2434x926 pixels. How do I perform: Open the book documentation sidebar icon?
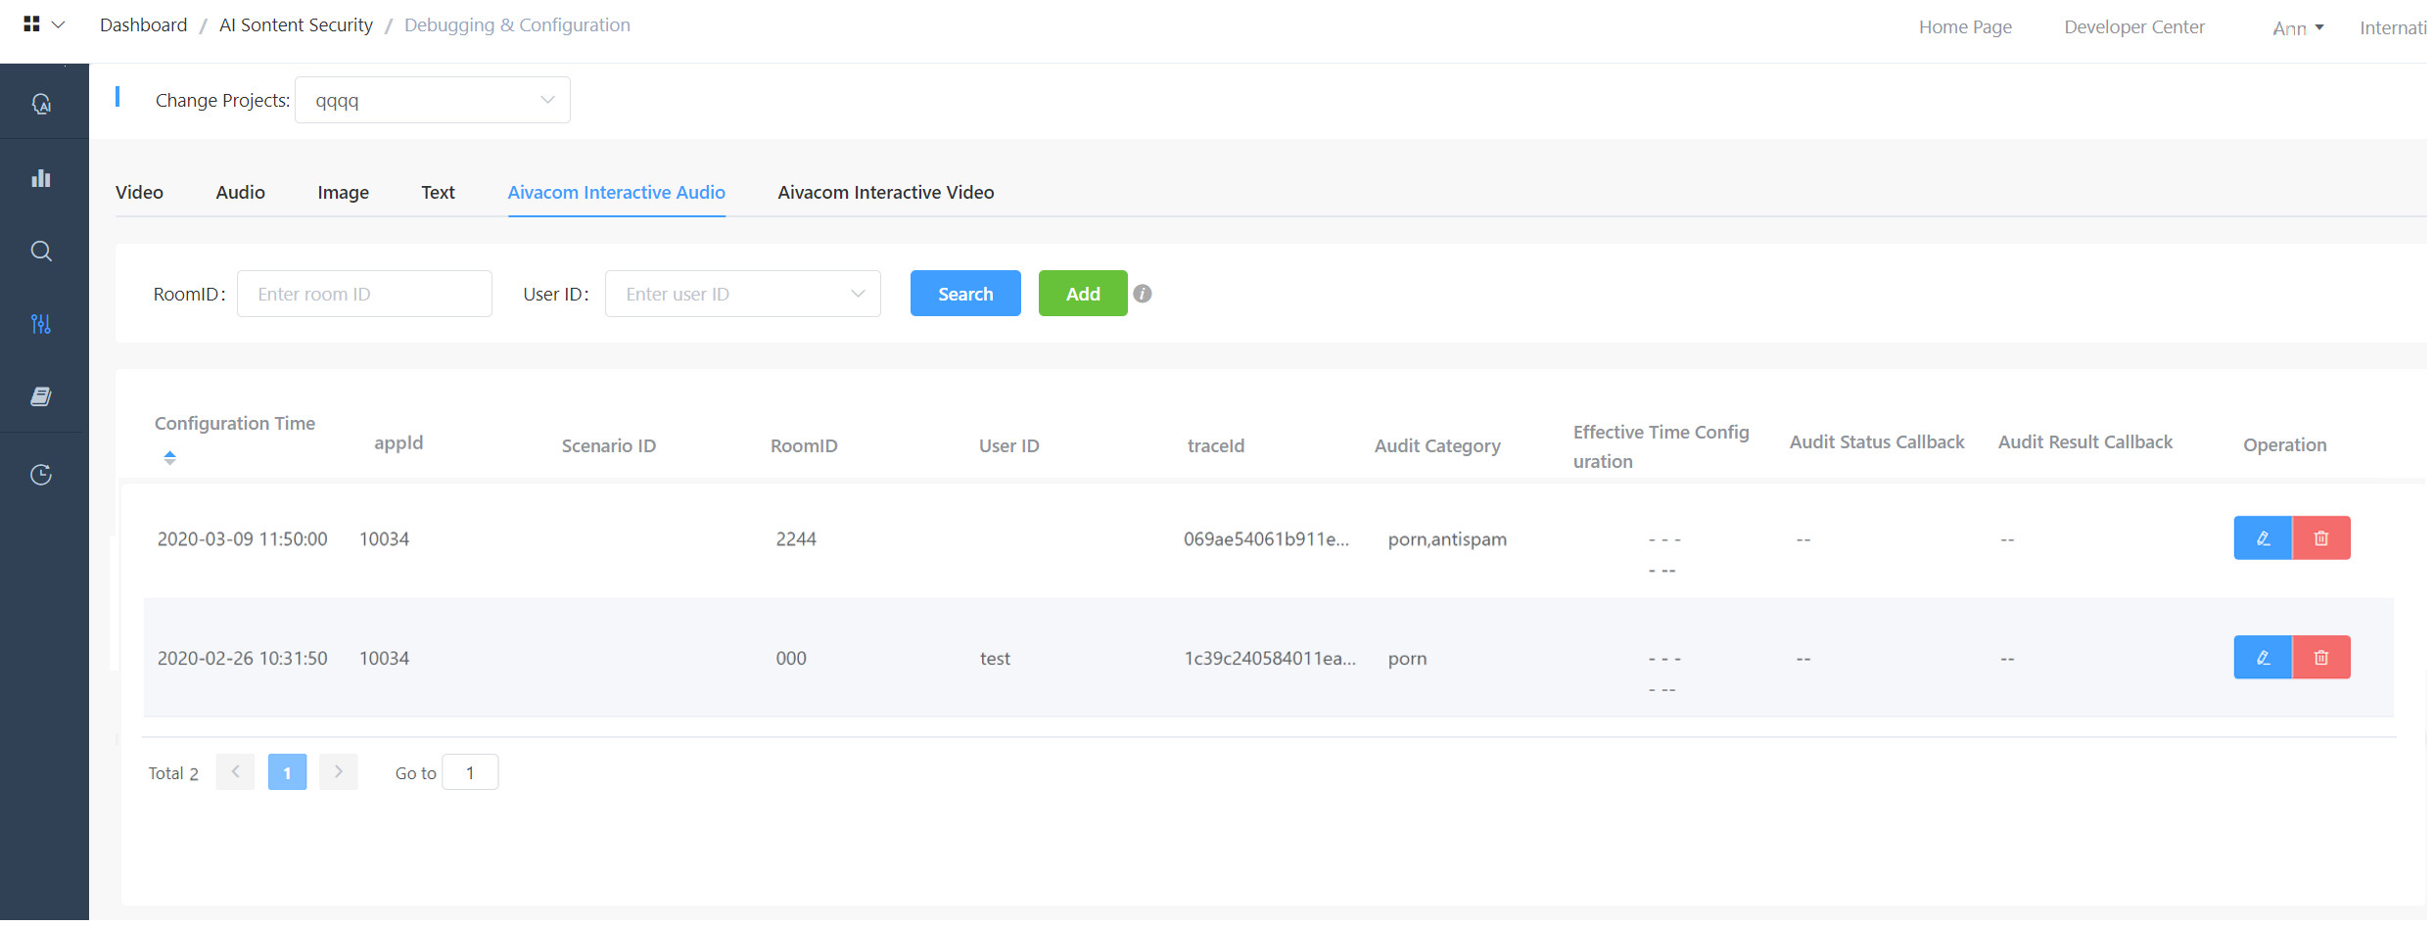tap(41, 396)
